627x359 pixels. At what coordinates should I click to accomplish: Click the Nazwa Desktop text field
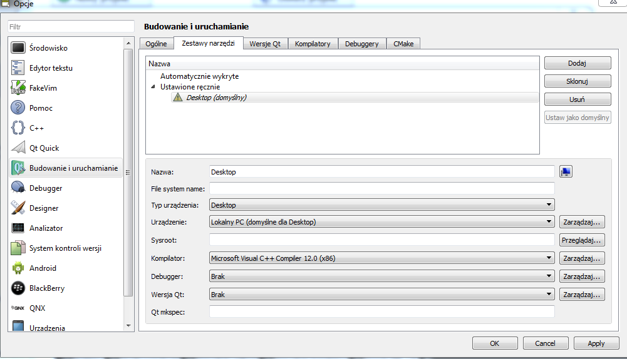pyautogui.click(x=382, y=172)
